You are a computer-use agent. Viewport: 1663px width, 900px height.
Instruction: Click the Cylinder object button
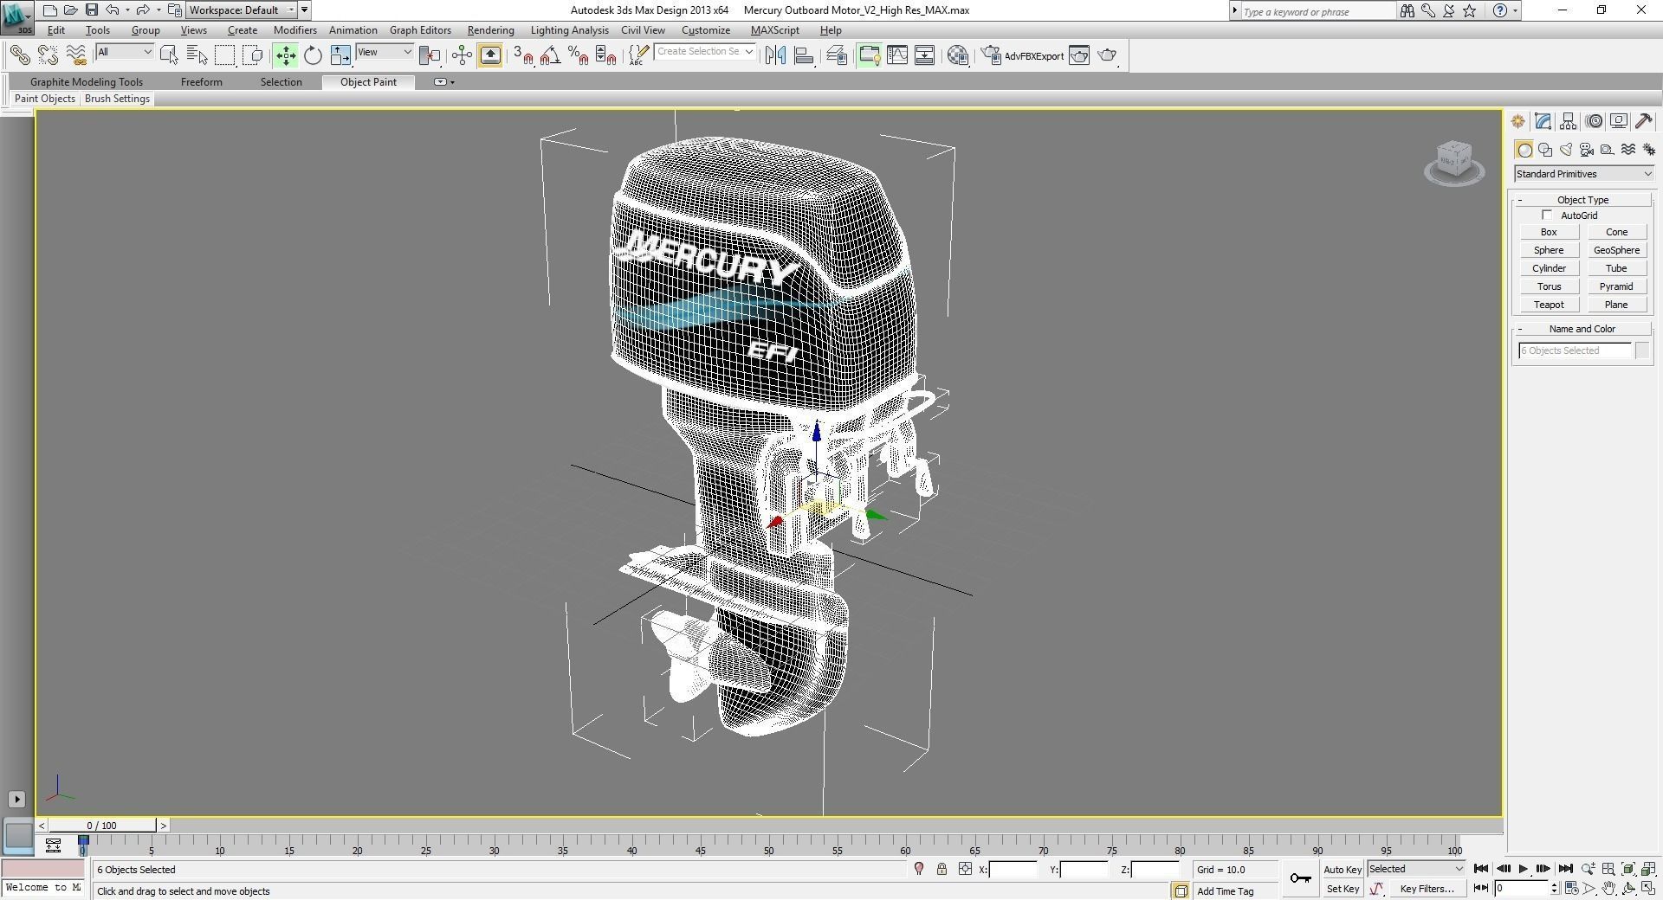tap(1549, 268)
